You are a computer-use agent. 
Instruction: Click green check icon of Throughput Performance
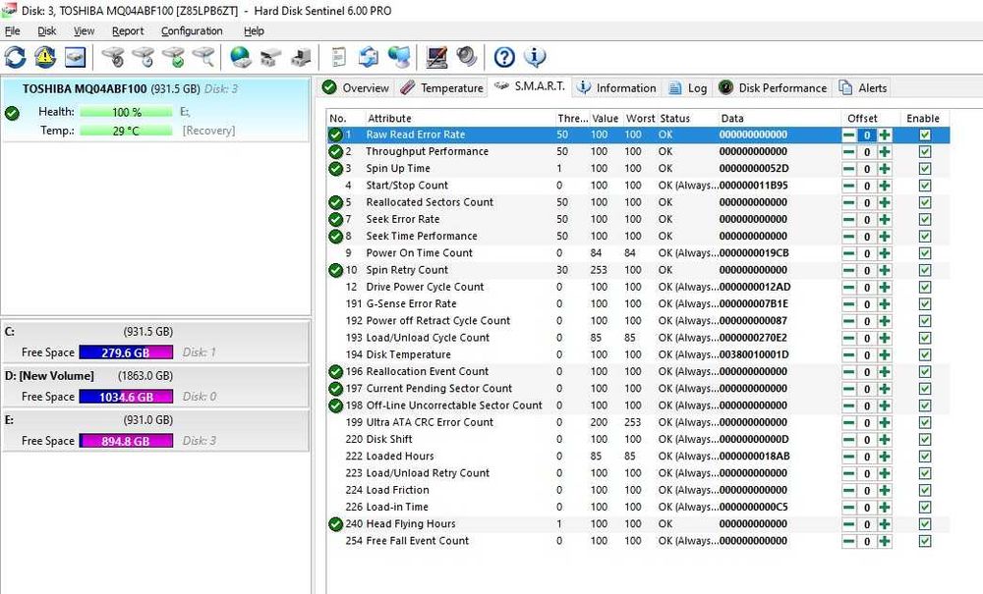[335, 151]
